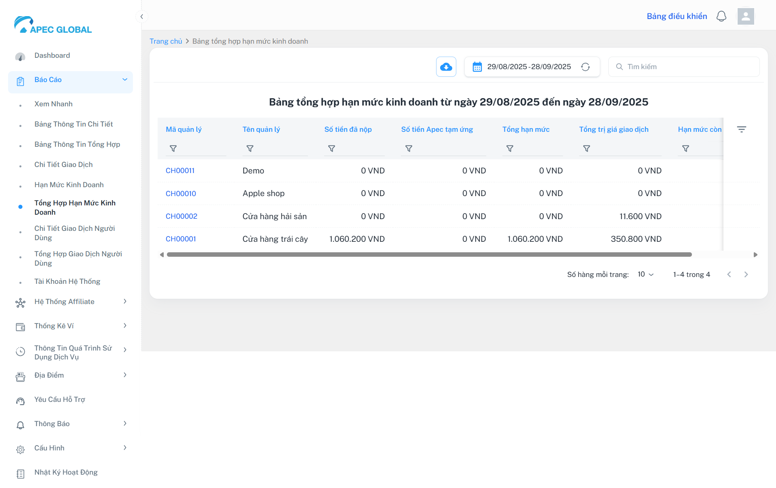Click the refresh icon beside date range
This screenshot has height=488, width=776.
585,67
